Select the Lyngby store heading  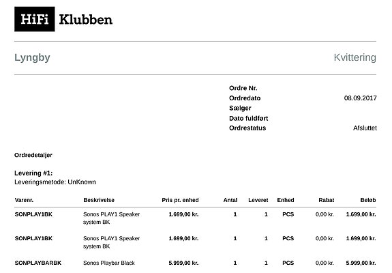[x=32, y=58]
